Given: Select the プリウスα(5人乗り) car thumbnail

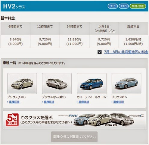Looking at the screenshot, I should tap(57, 84).
